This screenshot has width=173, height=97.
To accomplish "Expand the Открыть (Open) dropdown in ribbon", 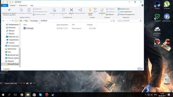I will pyautogui.click(x=115, y=9).
